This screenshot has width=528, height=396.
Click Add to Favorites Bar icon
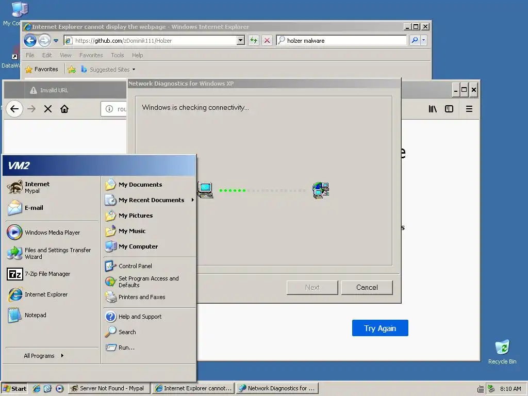point(72,70)
